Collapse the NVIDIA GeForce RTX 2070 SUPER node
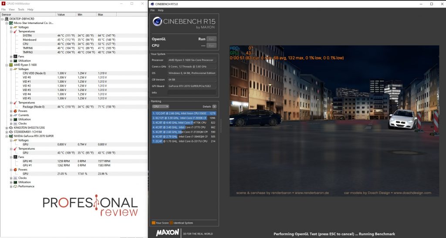 coord(7,136)
